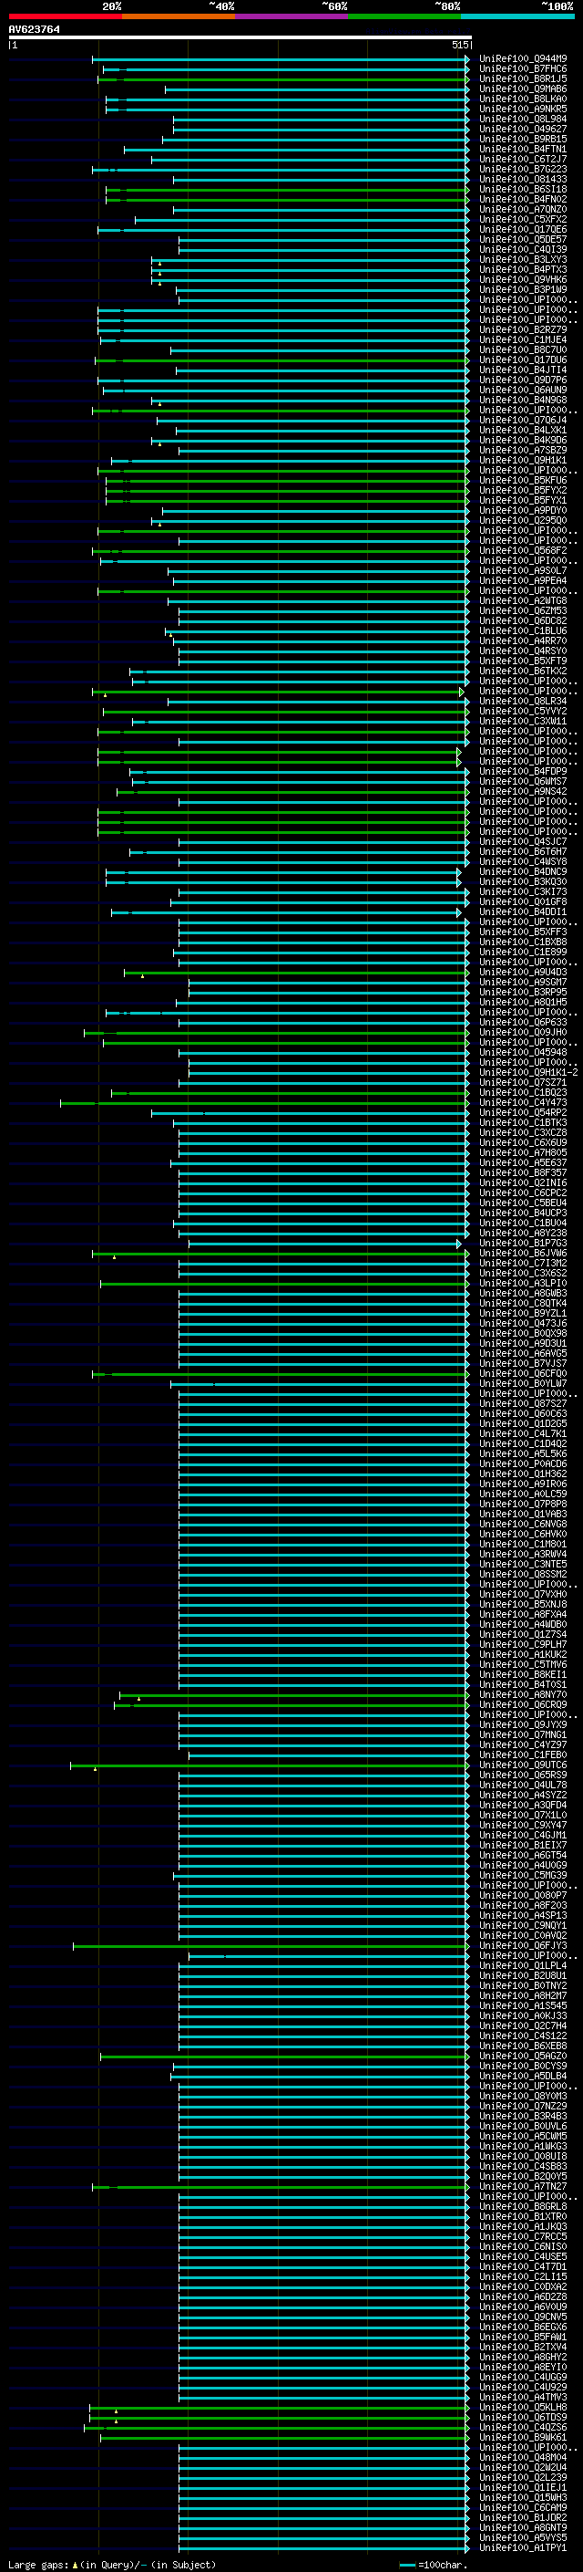Click the orange ~40% legend color bar
This screenshot has width=583, height=2572.
point(179,17)
